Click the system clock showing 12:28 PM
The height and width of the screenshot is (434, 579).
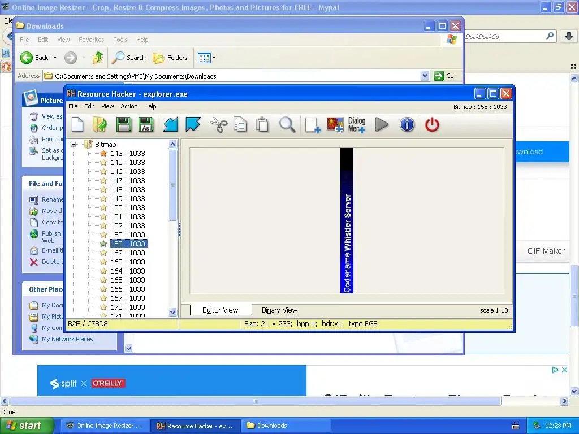558,426
